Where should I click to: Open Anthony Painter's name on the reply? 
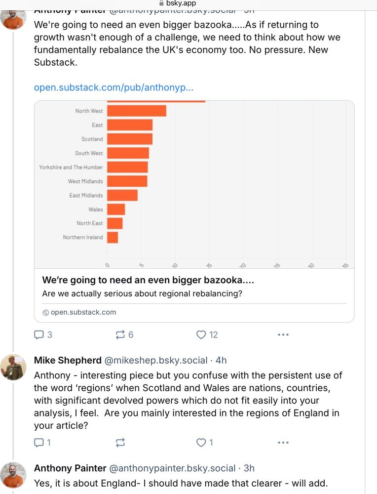point(70,468)
